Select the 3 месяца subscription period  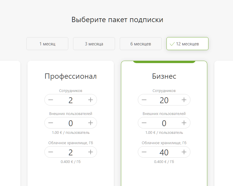94,44
